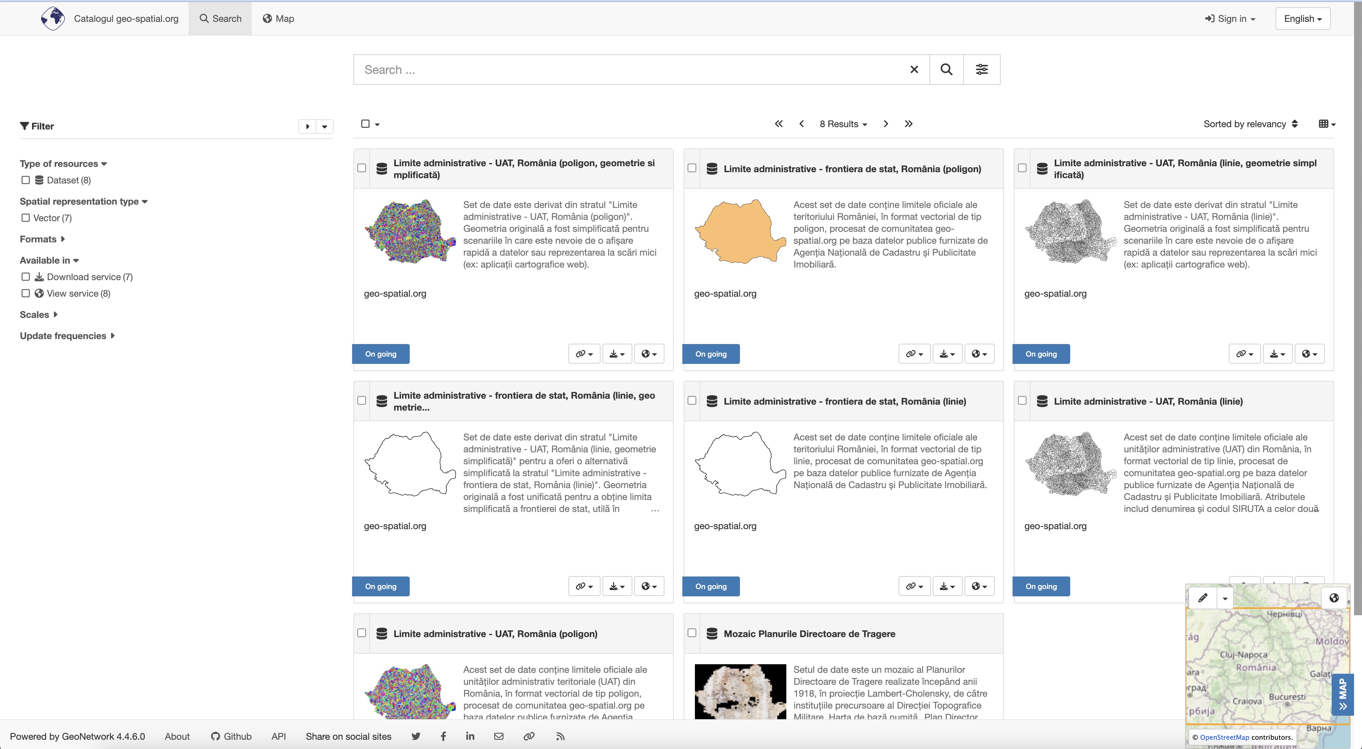Clear the search box with X icon
The height and width of the screenshot is (749, 1362).
(914, 69)
